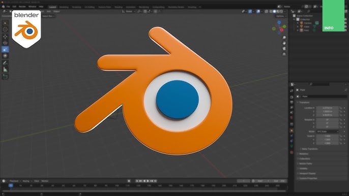The height and width of the screenshot is (196, 349).
Task: Open the Render properties tab
Action: pyautogui.click(x=292, y=97)
